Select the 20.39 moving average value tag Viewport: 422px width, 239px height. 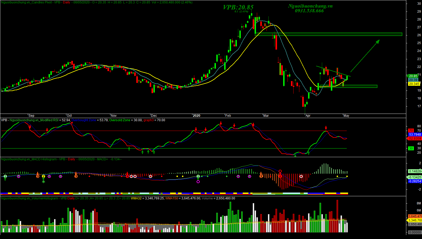[x=413, y=80]
